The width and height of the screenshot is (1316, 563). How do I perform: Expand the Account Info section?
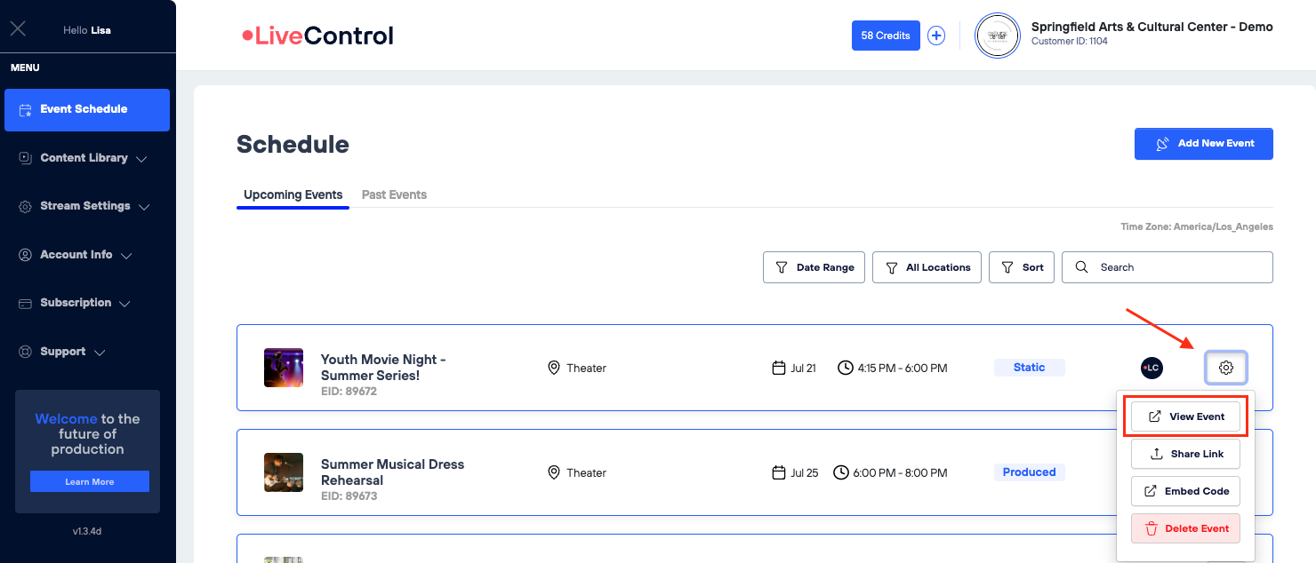(x=76, y=255)
